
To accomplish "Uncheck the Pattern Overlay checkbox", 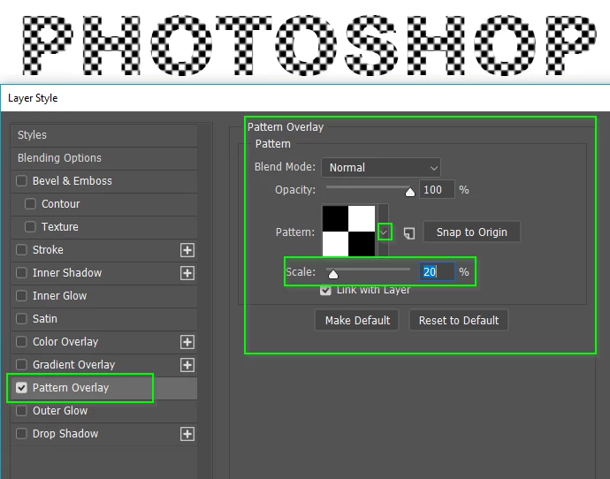I will pos(21,387).
